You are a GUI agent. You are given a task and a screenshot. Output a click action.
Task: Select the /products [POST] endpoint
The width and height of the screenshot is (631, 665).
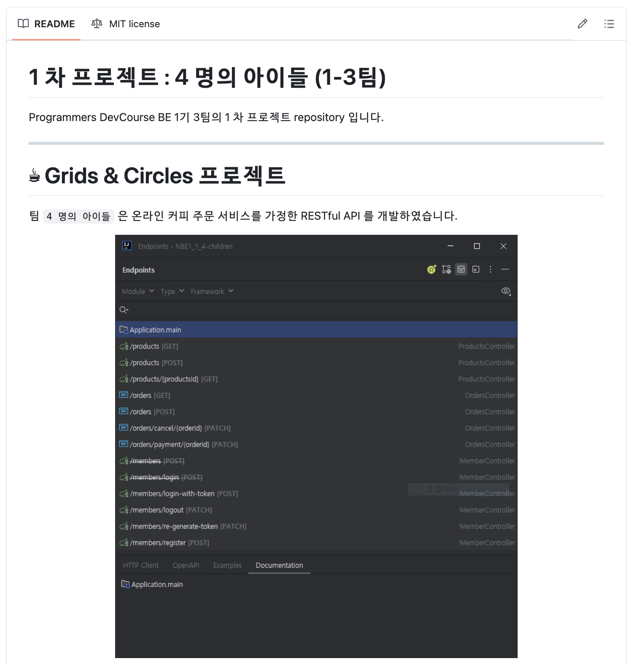(x=316, y=363)
